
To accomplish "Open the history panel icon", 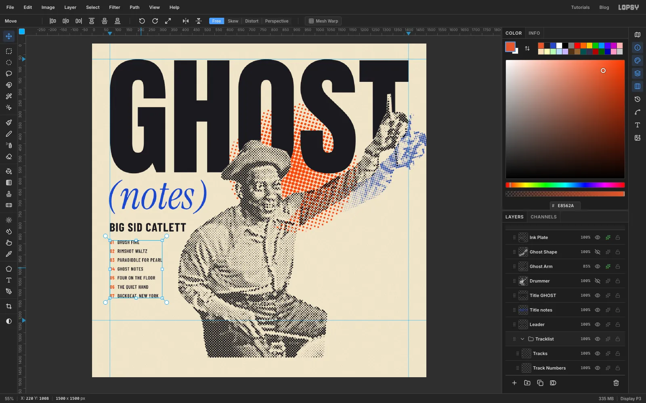I will 638,99.
